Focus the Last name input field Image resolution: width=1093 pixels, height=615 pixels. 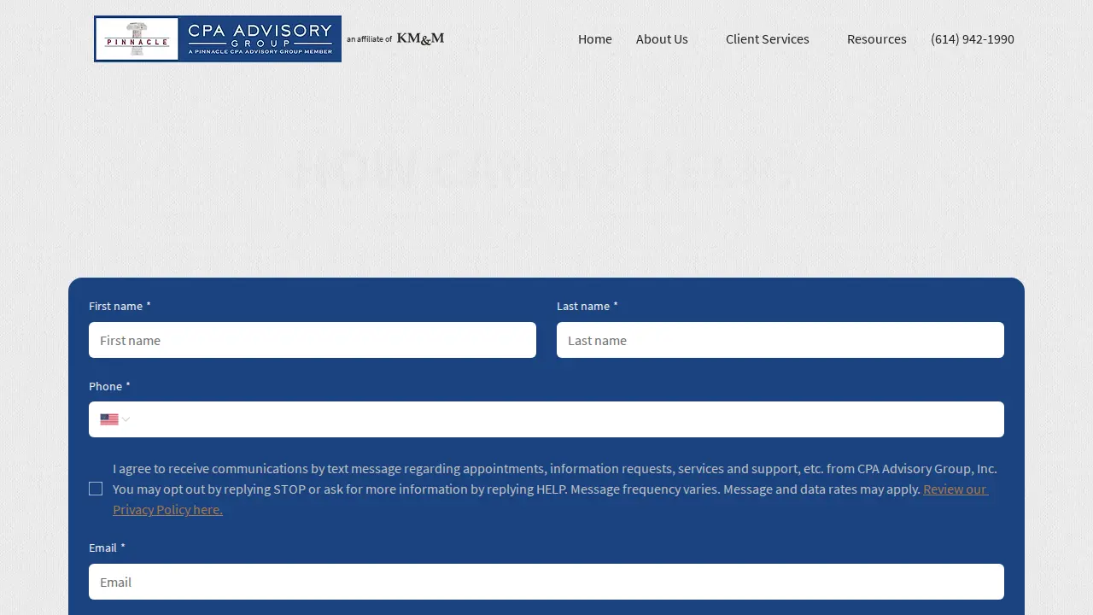[780, 340]
